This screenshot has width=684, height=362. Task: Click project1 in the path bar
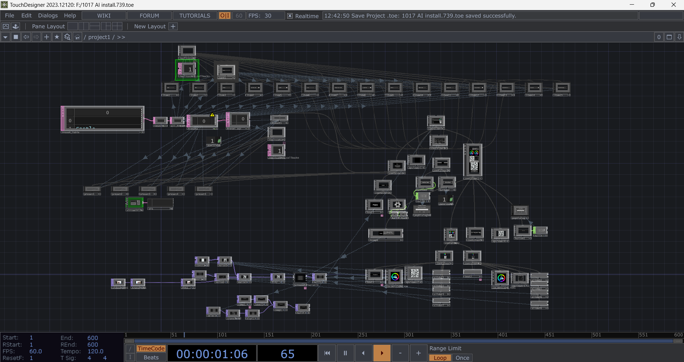(x=99, y=37)
